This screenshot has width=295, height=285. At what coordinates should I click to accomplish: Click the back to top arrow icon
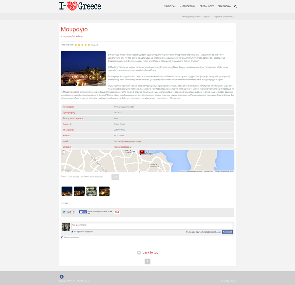tap(139, 253)
